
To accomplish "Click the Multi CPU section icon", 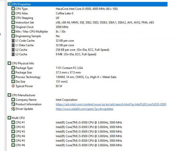I will tap(9, 118).
